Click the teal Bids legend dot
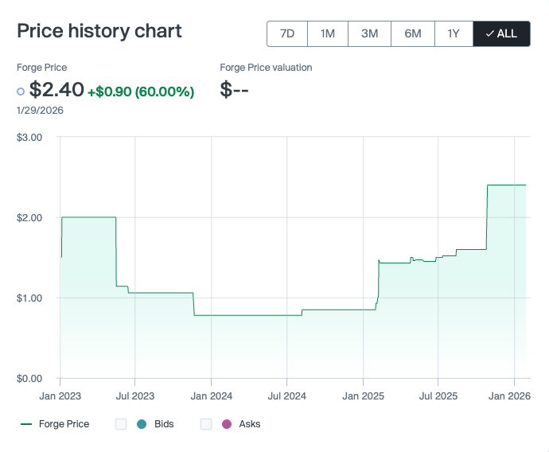The image size is (549, 452). [x=141, y=424]
